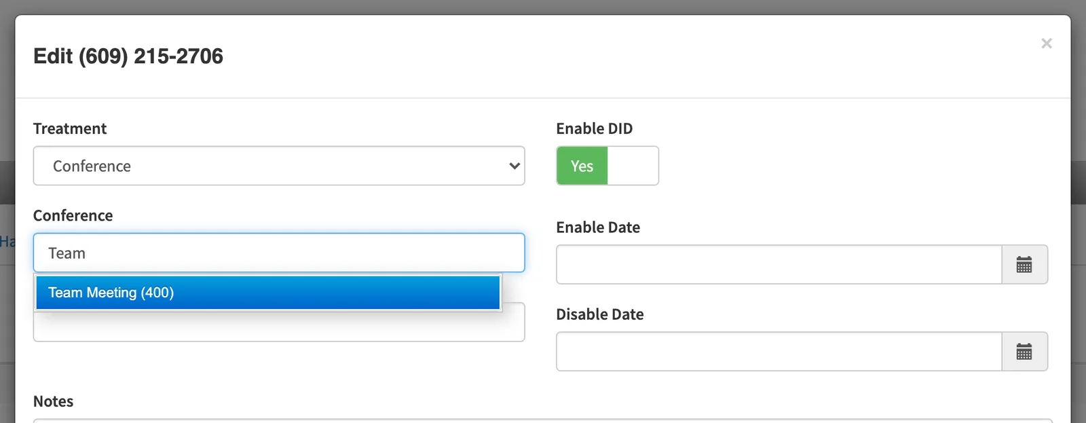Click the Conference search field containing Team
The width and height of the screenshot is (1086, 423).
tap(279, 253)
